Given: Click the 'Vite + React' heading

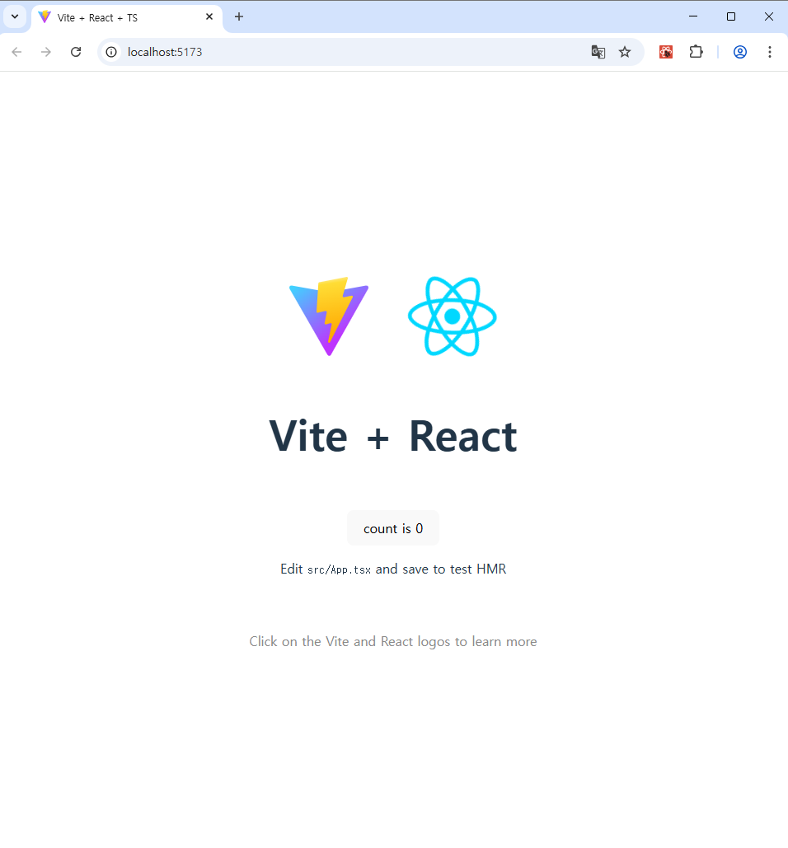Looking at the screenshot, I should [393, 436].
